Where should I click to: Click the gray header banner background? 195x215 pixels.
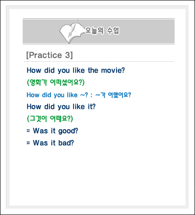[144, 31]
